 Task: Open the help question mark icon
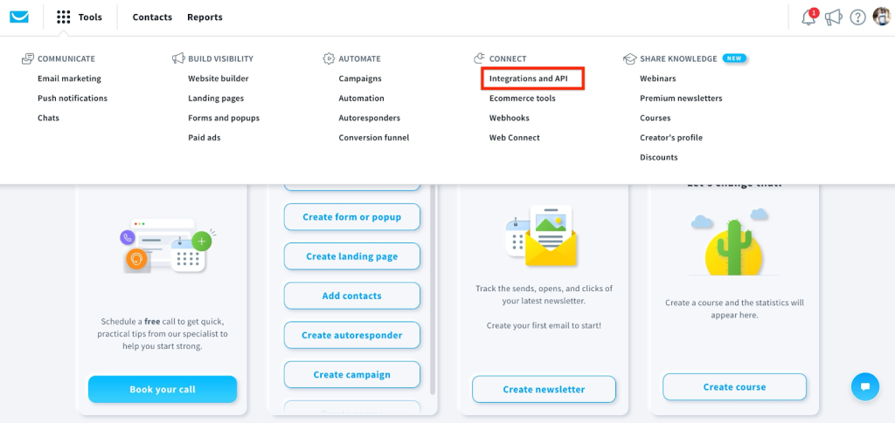[857, 17]
